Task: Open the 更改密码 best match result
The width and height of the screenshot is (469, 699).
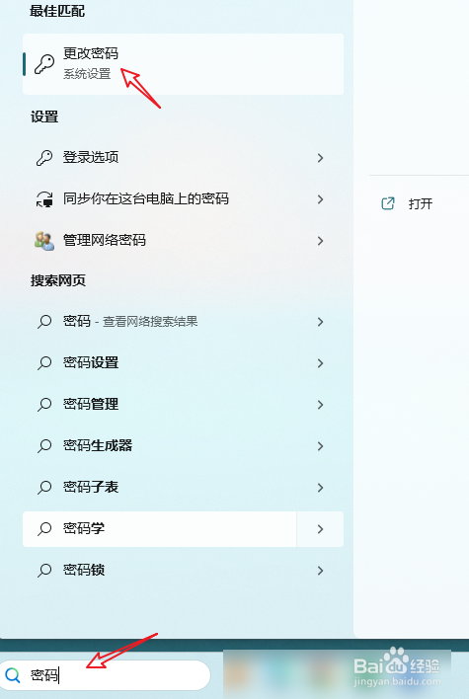Action: pyautogui.click(x=183, y=64)
